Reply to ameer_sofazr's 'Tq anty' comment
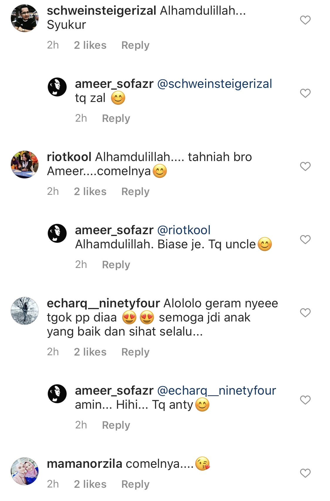This screenshot has height=501, width=330. pyautogui.click(x=116, y=425)
